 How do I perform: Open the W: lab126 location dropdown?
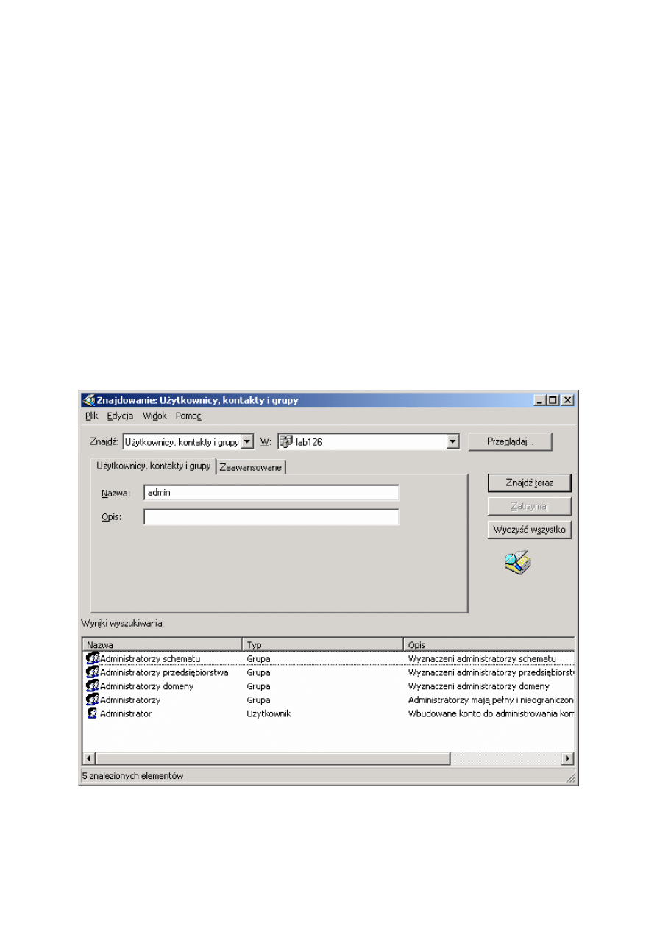coord(453,442)
